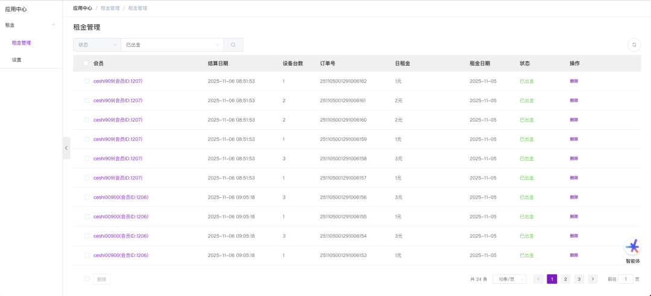Go to page 3 in pagination
This screenshot has width=651, height=296.
point(579,279)
